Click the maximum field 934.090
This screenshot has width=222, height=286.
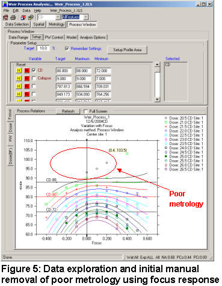coord(83,94)
